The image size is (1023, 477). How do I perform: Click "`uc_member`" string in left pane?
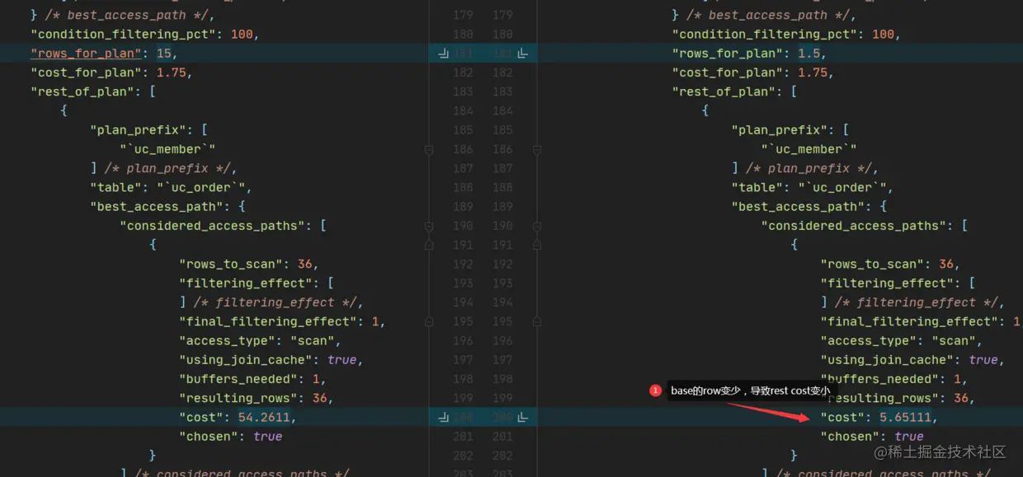click(x=167, y=149)
